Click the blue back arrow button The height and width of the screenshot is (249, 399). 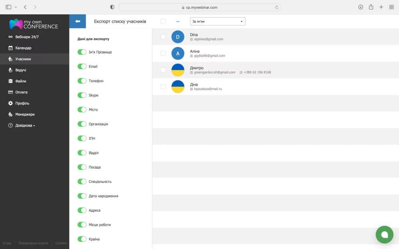coord(78,21)
